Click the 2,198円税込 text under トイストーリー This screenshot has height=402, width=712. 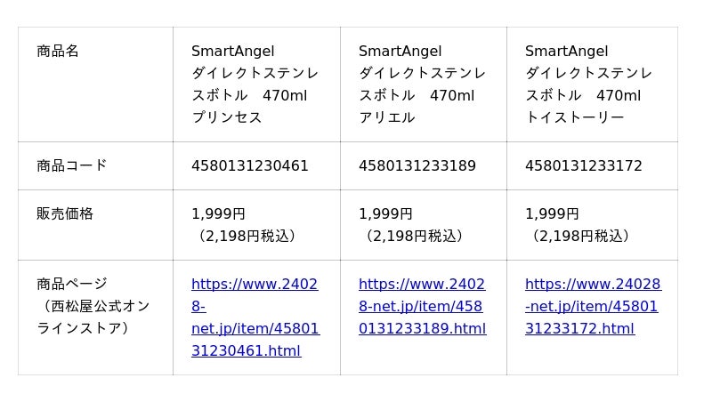pos(579,236)
